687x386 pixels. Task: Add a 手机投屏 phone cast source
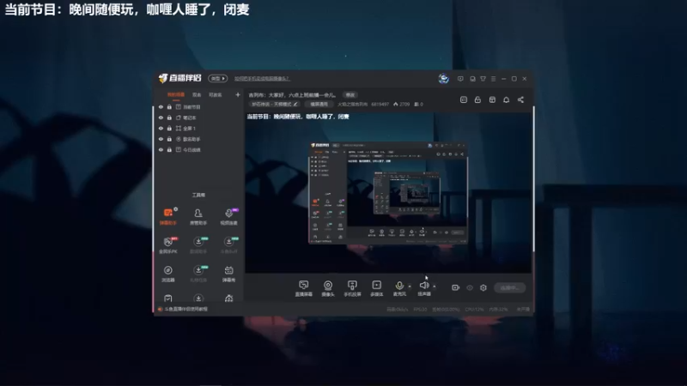coord(352,288)
